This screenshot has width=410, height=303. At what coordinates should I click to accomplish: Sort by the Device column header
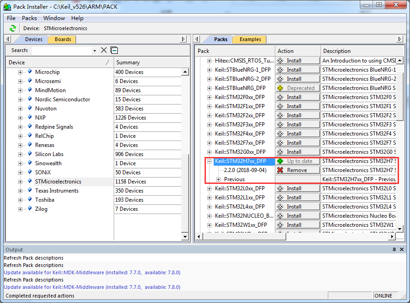pyautogui.click(x=59, y=63)
